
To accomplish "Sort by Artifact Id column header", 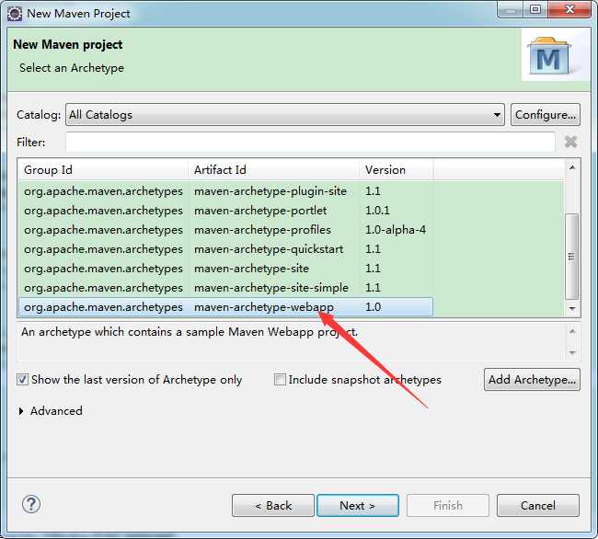I will (x=273, y=169).
